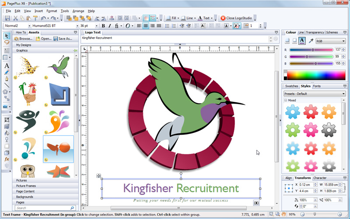
Task: Click the Browse... assets button
Action: point(24,38)
